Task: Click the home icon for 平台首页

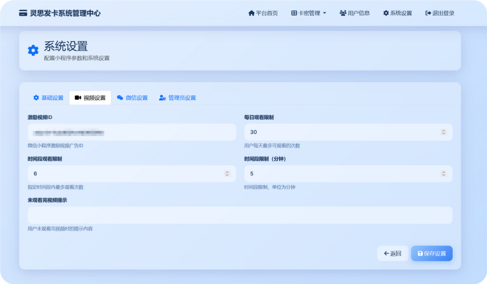Action: coord(252,13)
